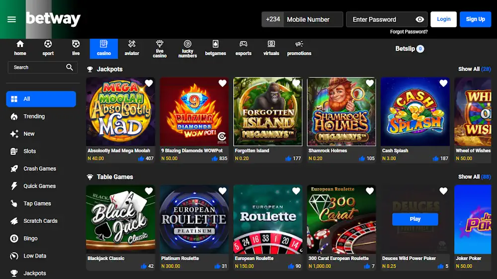Favorite 9 Blazing Diamonds WOWPot
Screen dimensions: 497x279
click(x=223, y=83)
